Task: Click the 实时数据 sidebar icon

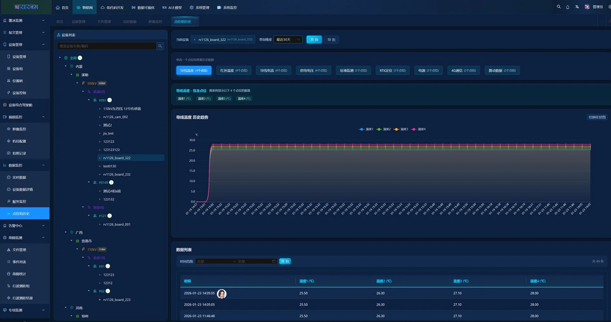Action: coord(9,177)
